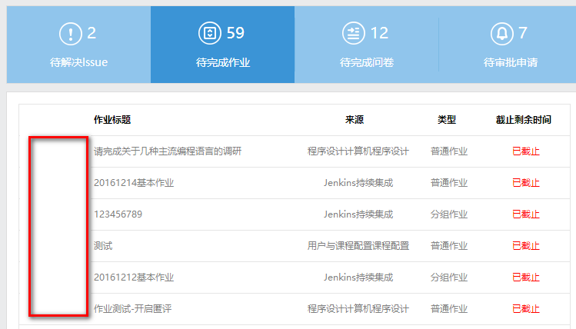Click 普通作业 type in the 作业测试-开启匿评 row
The height and width of the screenshot is (329, 576).
pyautogui.click(x=449, y=309)
